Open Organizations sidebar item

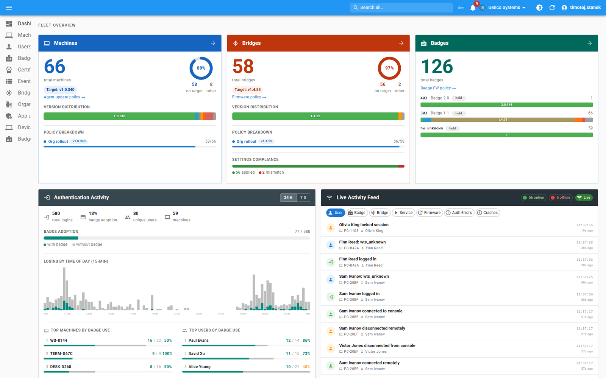tap(18, 104)
